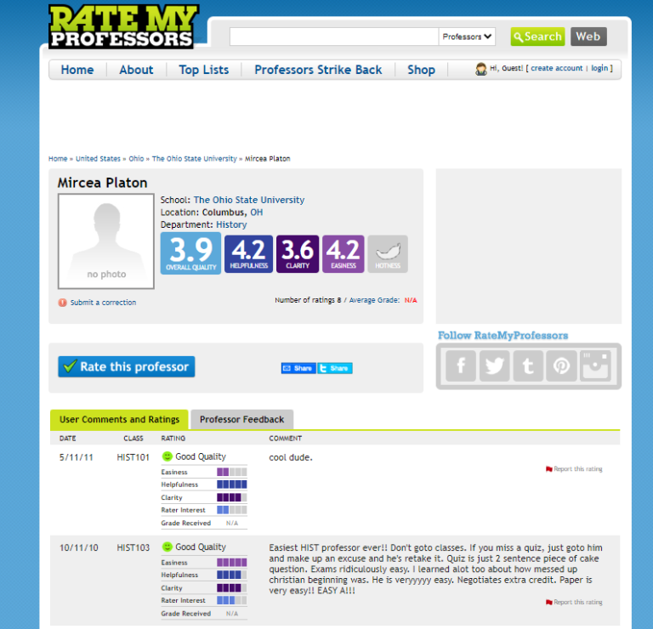Image resolution: width=653 pixels, height=629 pixels.
Task: Open Professors Strike Back page
Action: point(318,70)
